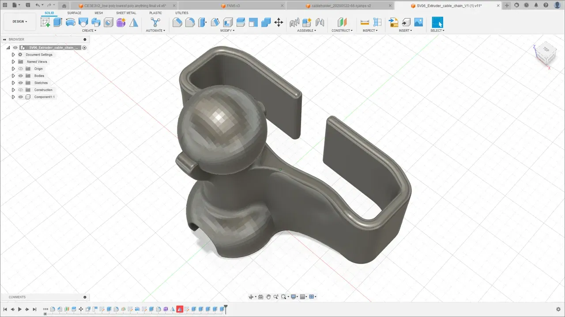Start Create Sketch tool
565x317 pixels.
(45, 22)
